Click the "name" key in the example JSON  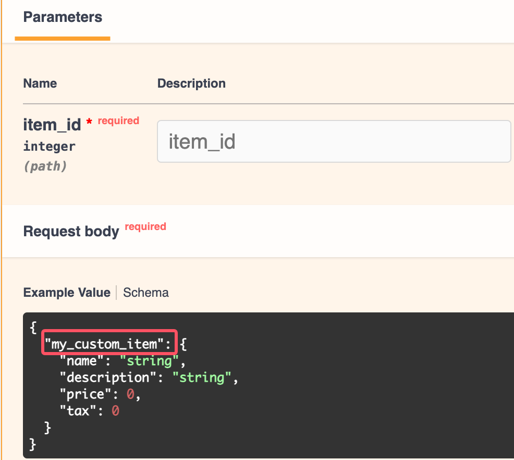coord(78,360)
